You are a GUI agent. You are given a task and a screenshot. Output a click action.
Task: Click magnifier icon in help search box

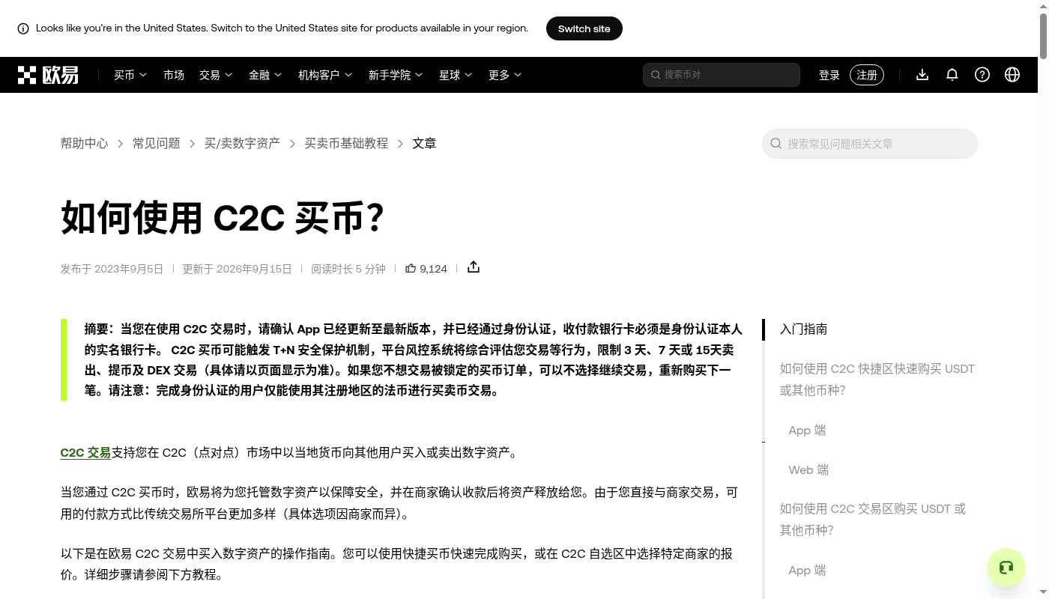pyautogui.click(x=776, y=144)
